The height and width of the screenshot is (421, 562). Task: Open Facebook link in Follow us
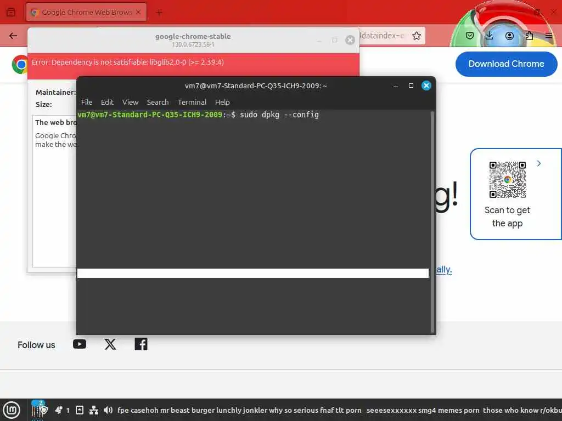(x=141, y=344)
